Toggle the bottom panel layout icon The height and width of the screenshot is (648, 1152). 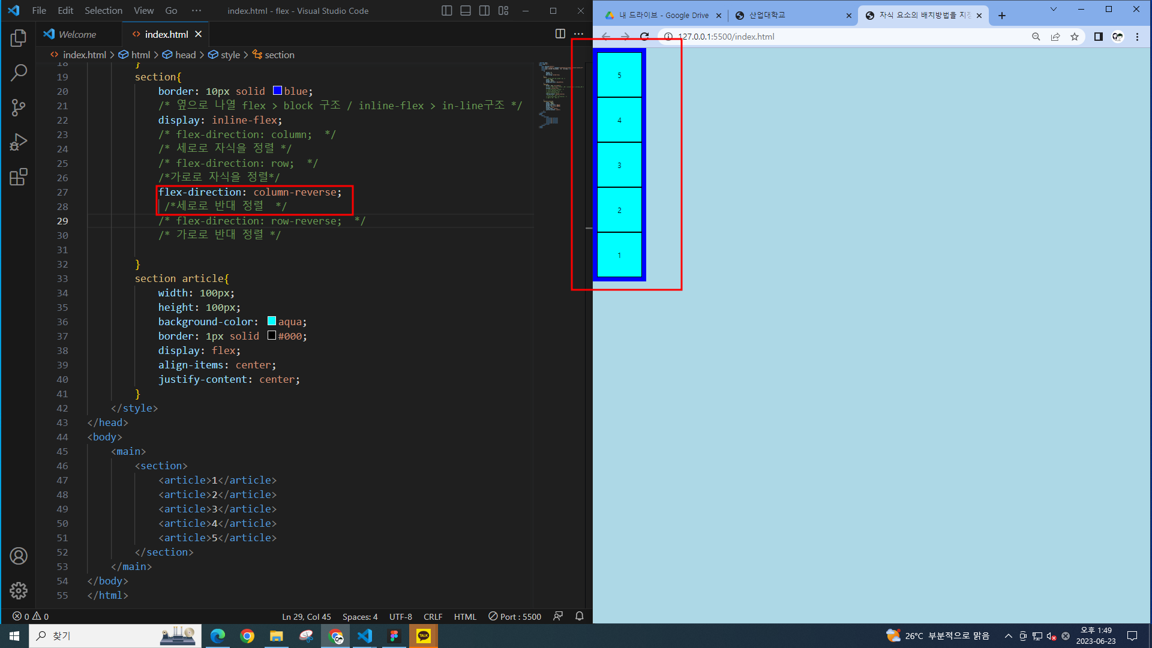(x=466, y=11)
